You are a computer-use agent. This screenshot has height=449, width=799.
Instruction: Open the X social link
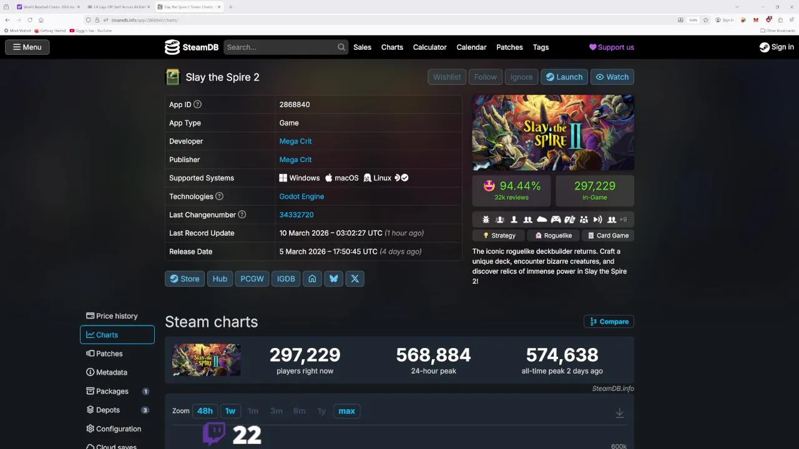coord(355,279)
